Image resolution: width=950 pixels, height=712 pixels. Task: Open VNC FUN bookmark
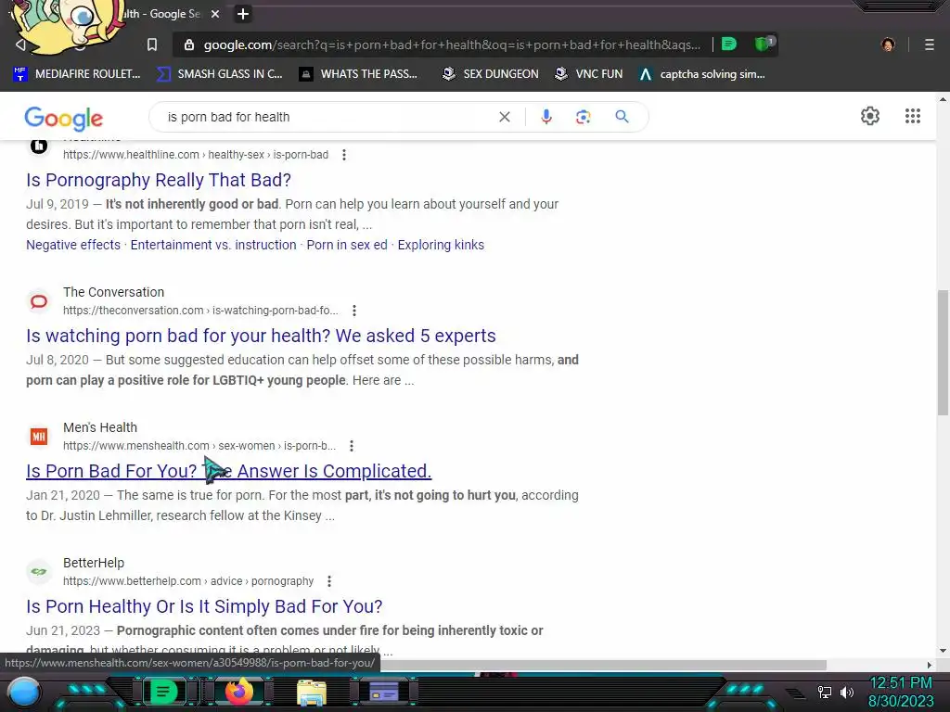589,74
